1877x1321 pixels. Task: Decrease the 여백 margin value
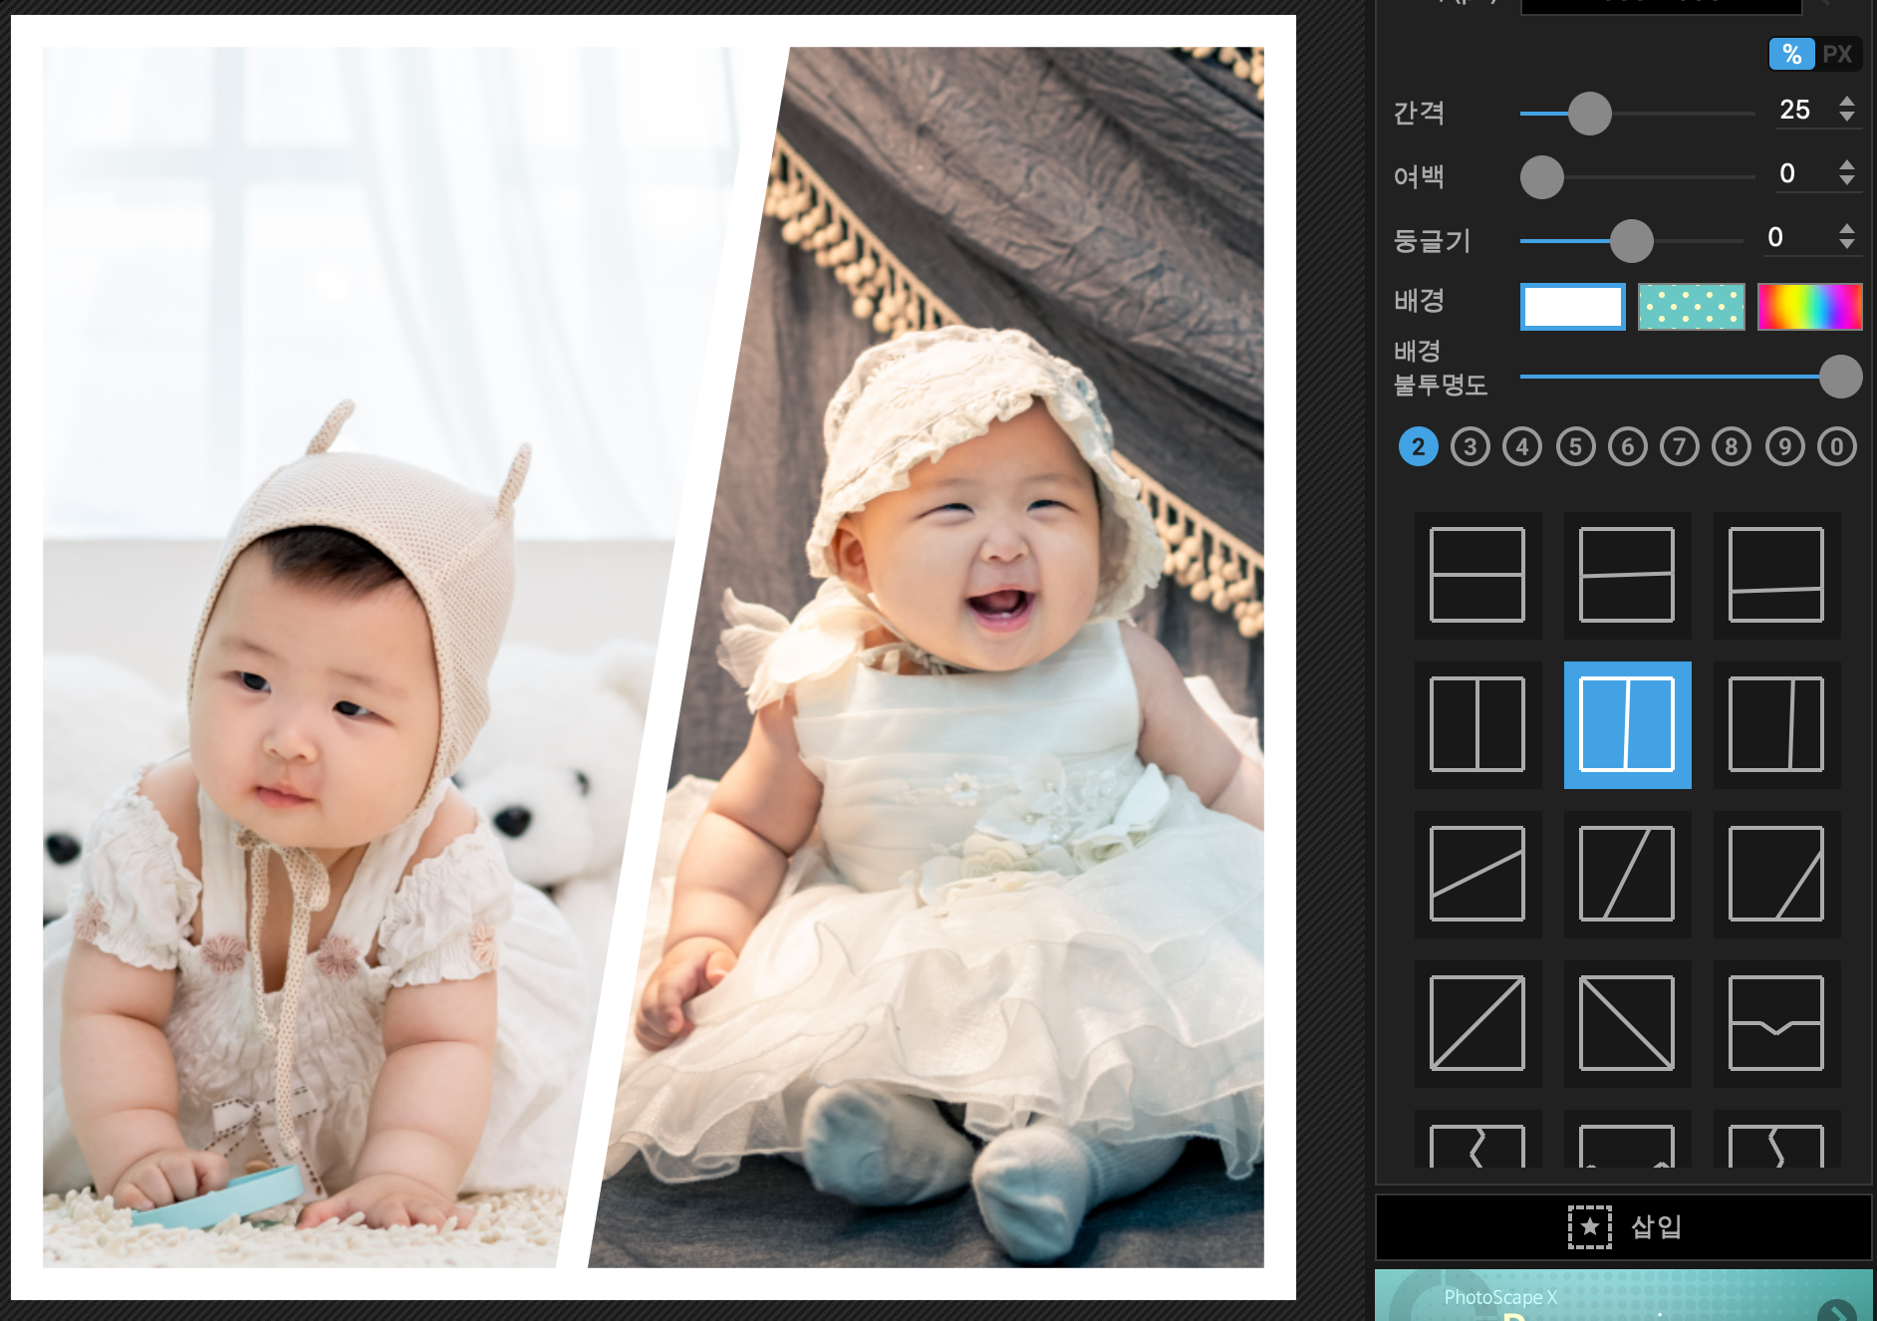point(1847,180)
